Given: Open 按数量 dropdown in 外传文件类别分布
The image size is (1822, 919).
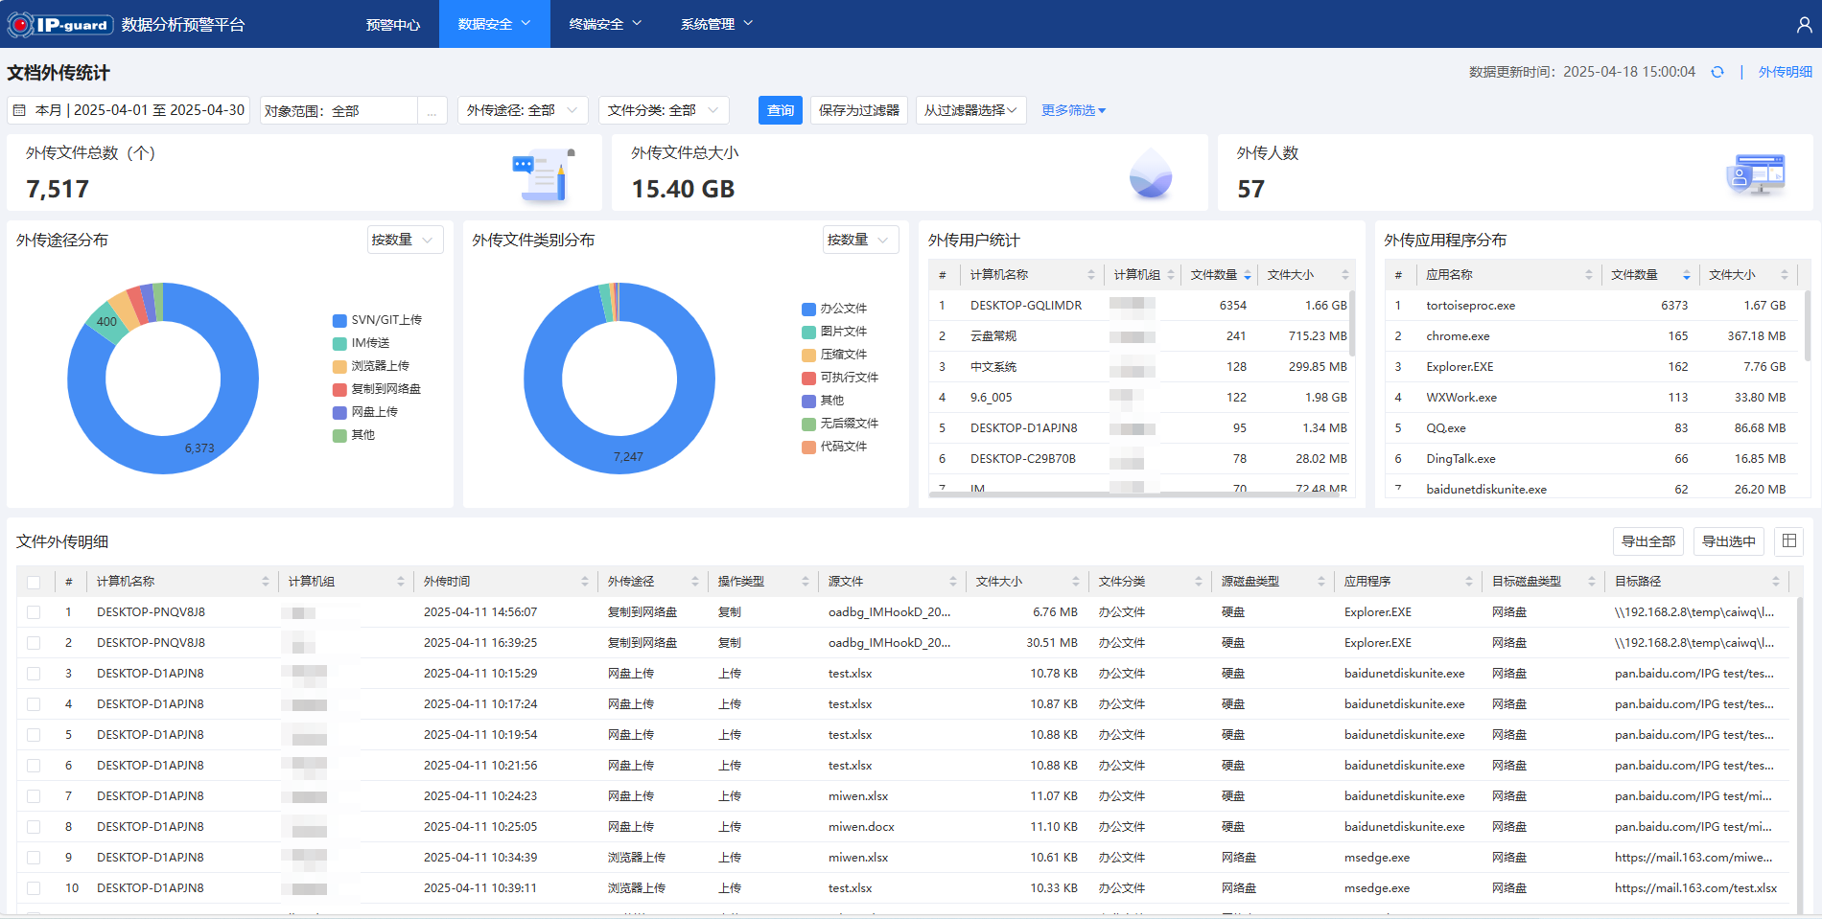Looking at the screenshot, I should 861,240.
